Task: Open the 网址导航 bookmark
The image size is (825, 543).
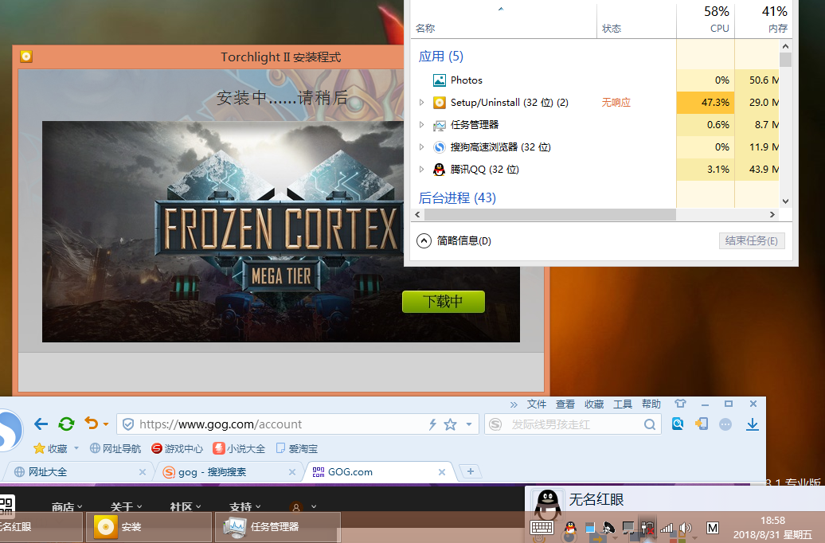Action: 115,448
